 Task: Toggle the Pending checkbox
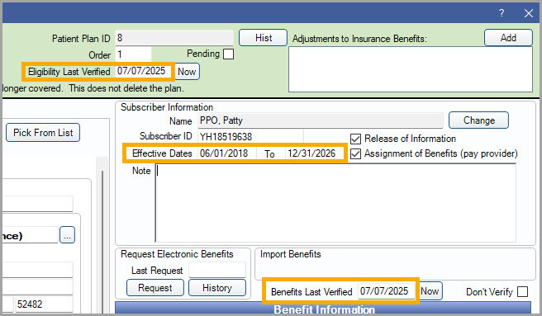coord(228,54)
